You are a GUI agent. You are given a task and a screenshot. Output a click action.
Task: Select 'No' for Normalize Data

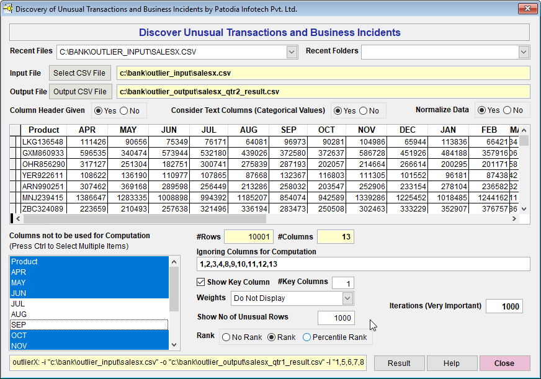tap(506, 110)
